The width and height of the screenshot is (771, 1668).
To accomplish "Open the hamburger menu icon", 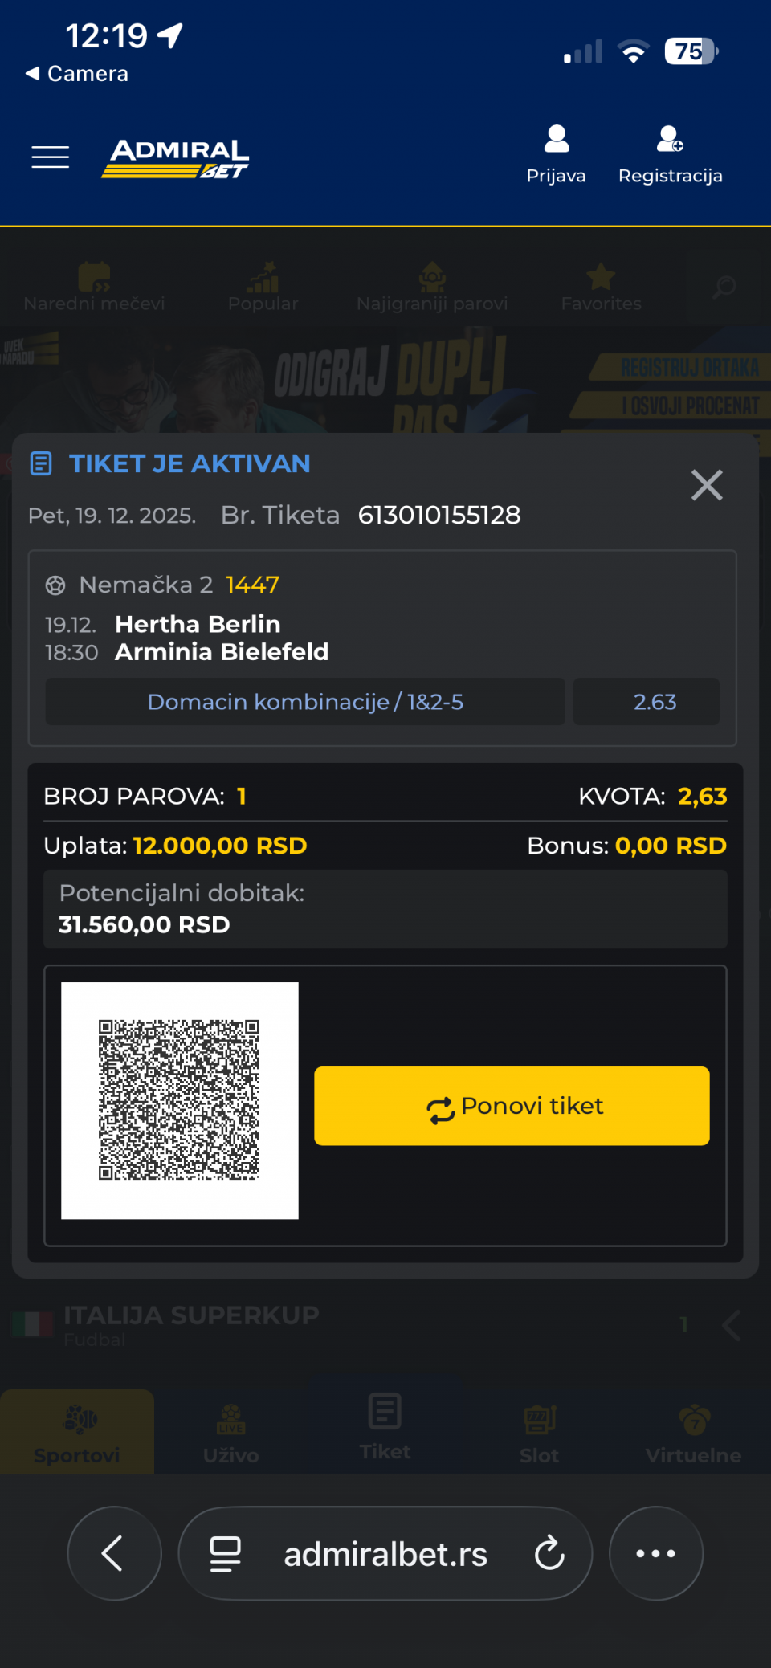I will click(50, 157).
